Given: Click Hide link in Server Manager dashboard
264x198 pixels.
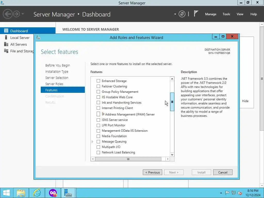Looking at the screenshot, I should [x=245, y=101].
